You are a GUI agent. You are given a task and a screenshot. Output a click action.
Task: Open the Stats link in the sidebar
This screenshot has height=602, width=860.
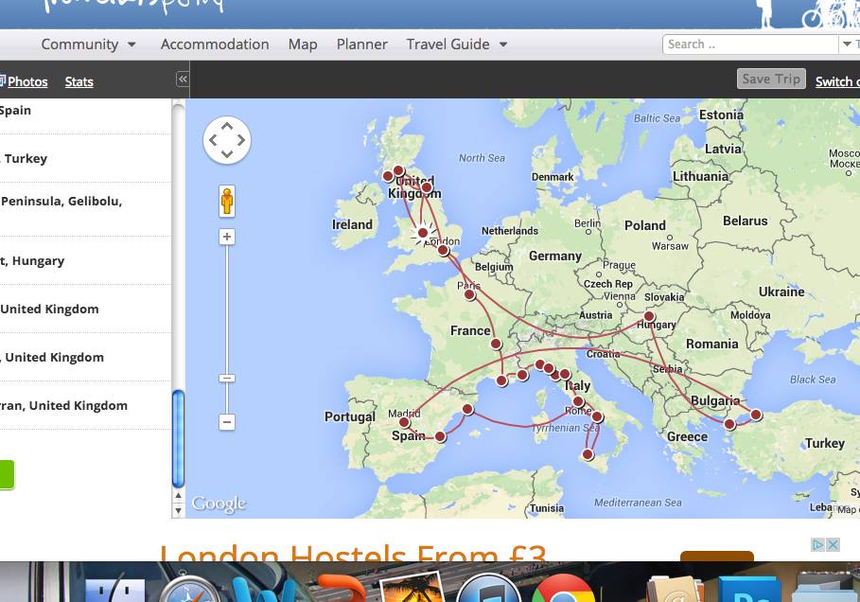pos(79,82)
